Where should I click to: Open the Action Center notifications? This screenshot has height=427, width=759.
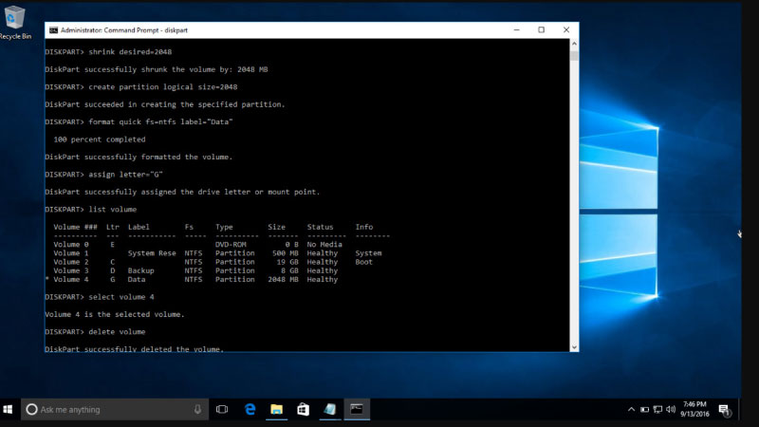(x=724, y=409)
